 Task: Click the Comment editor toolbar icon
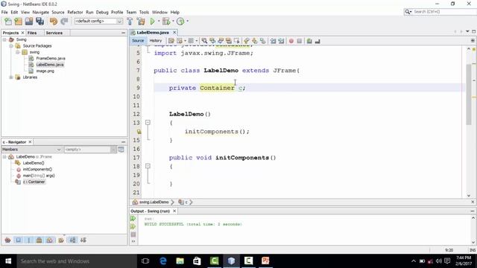[309, 41]
